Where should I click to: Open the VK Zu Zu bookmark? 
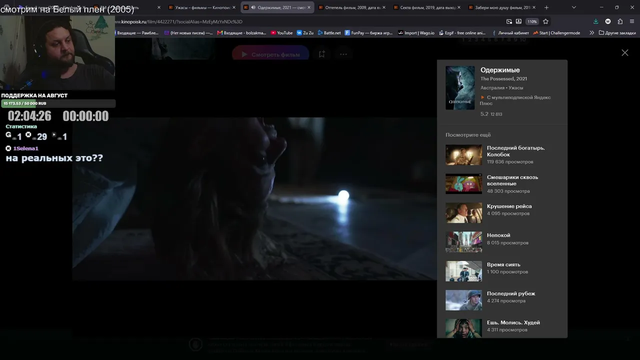pyautogui.click(x=305, y=33)
